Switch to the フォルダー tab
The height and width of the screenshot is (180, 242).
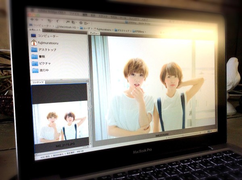pos(50,30)
